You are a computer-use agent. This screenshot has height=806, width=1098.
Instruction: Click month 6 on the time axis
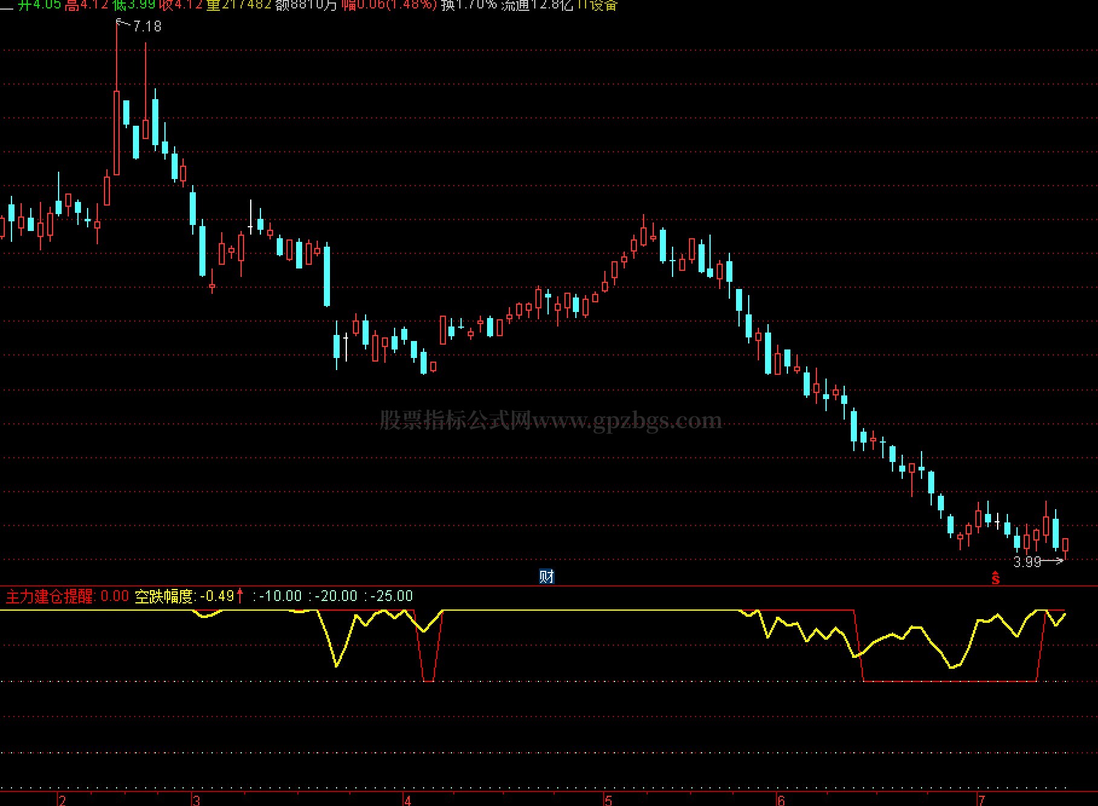coord(781,800)
